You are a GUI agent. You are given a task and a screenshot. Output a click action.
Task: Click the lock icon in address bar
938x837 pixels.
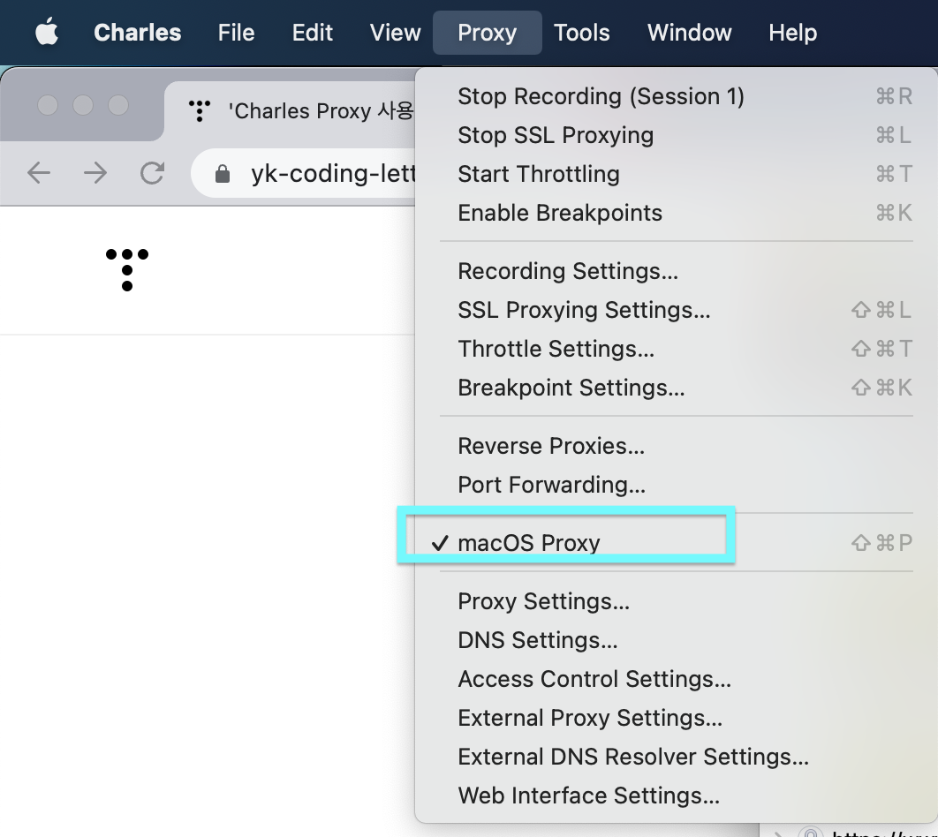point(223,174)
